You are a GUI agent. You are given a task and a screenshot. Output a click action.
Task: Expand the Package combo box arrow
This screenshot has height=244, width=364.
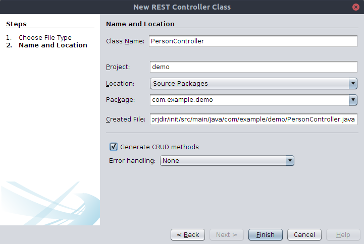point(353,100)
